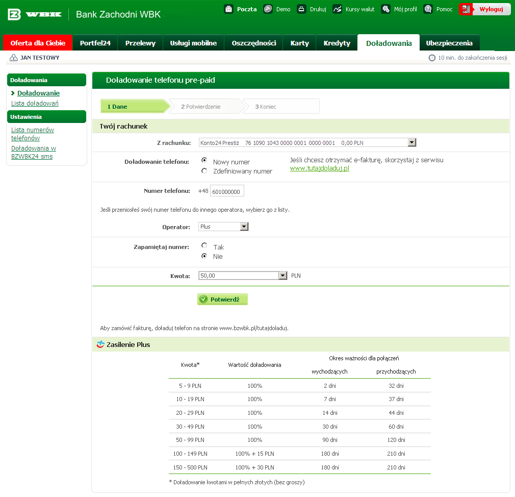Open Doładowania w BZWBK24 sms link

[x=34, y=153]
